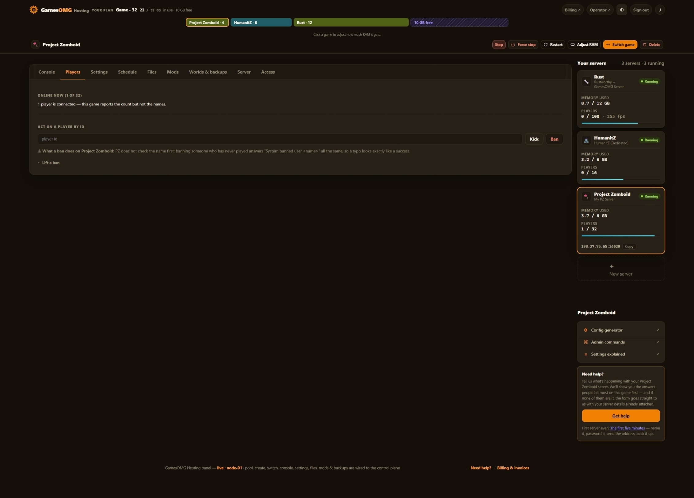Open the footer Billing & invoices link
Image resolution: width=694 pixels, height=498 pixels.
pyautogui.click(x=513, y=468)
